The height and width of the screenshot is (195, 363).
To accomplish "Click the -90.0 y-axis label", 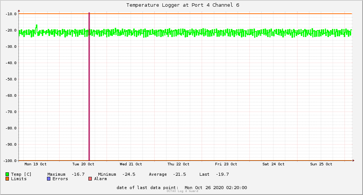I will pyautogui.click(x=11, y=145).
